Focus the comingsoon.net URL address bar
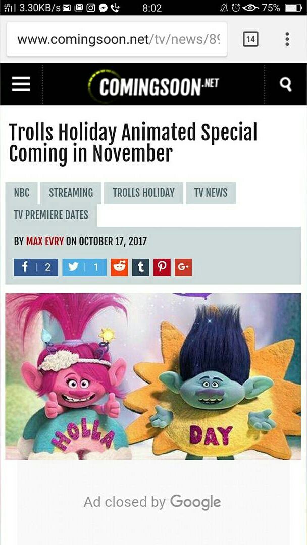Screen dimensions: 307x545 [x=117, y=39]
